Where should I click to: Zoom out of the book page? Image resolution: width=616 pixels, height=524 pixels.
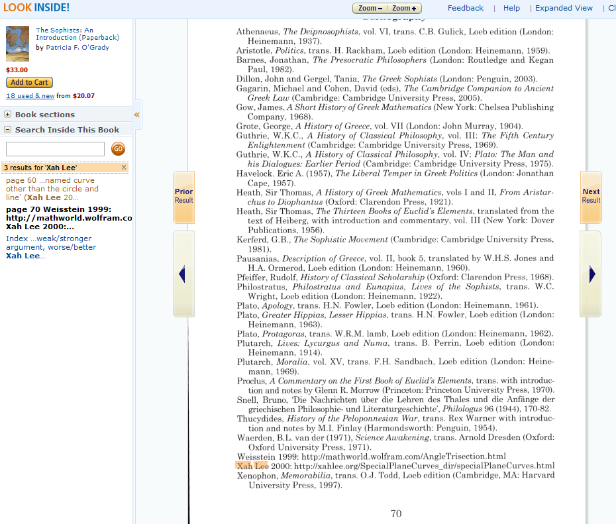coord(370,9)
